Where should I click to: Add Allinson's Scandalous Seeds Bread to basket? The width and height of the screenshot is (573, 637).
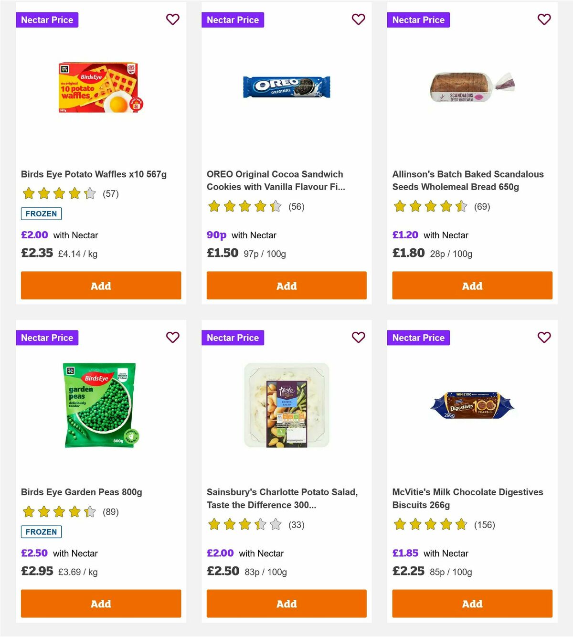[x=472, y=285]
